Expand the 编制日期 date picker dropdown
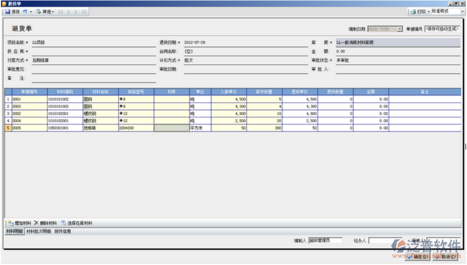This screenshot has width=467, height=265. click(400, 28)
